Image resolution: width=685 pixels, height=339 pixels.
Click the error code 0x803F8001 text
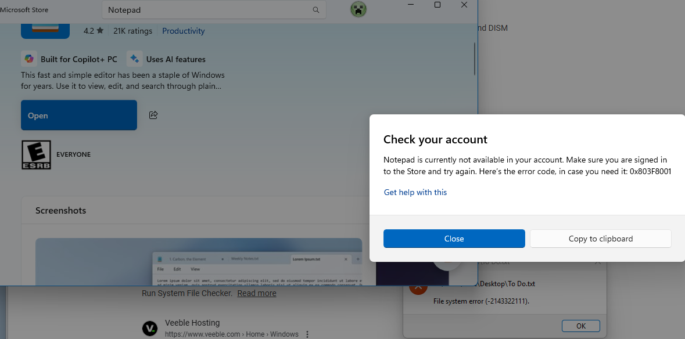650,171
